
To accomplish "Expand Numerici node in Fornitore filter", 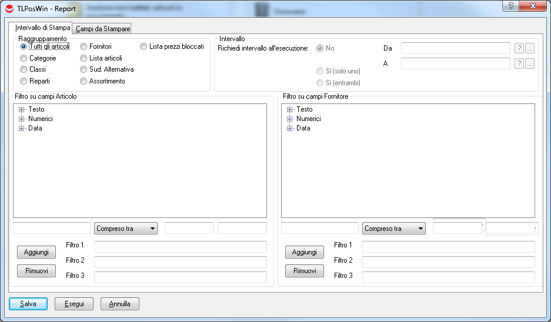I will point(290,119).
